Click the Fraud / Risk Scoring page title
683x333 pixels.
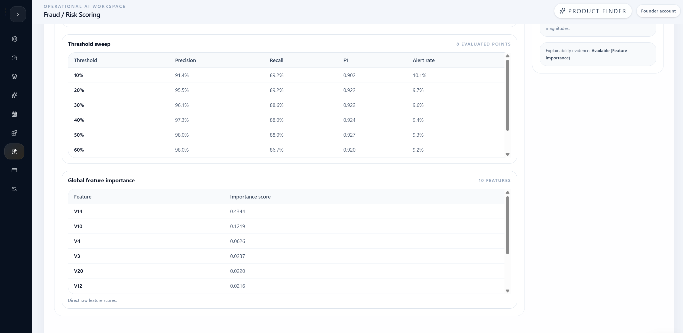[72, 15]
